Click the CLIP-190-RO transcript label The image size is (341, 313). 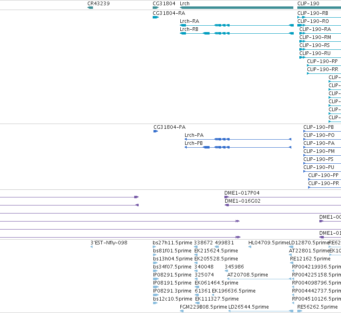tap(313, 21)
